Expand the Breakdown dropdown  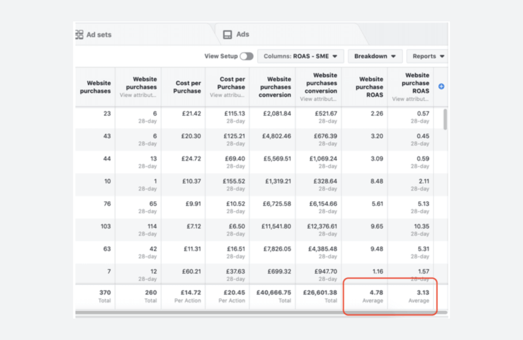pyautogui.click(x=375, y=56)
